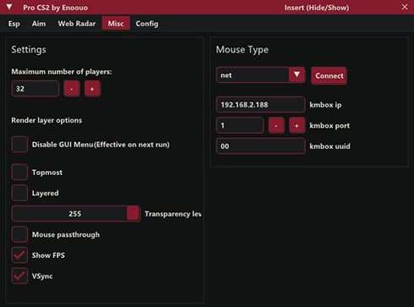414x307 pixels.
Task: Click the kmbox uuid field
Action: coord(261,146)
